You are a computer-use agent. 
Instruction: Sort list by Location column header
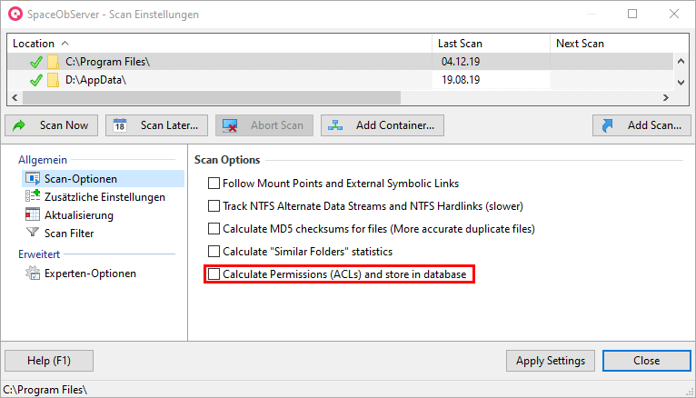click(x=219, y=44)
